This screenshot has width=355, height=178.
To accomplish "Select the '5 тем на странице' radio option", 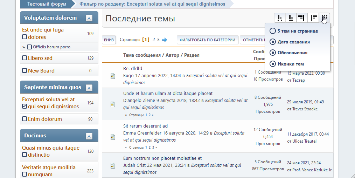I will (x=272, y=31).
